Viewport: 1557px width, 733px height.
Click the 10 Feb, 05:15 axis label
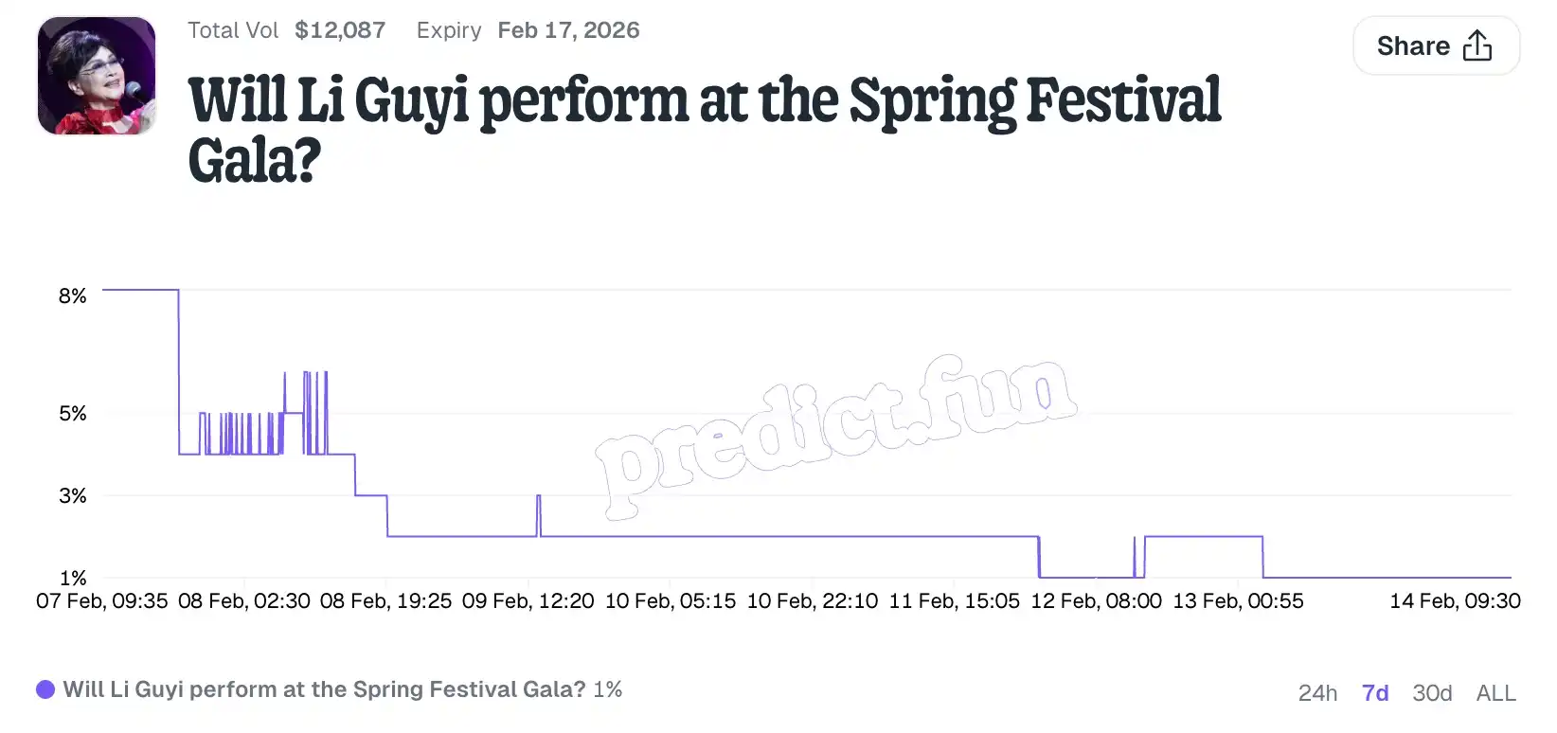coord(671,601)
